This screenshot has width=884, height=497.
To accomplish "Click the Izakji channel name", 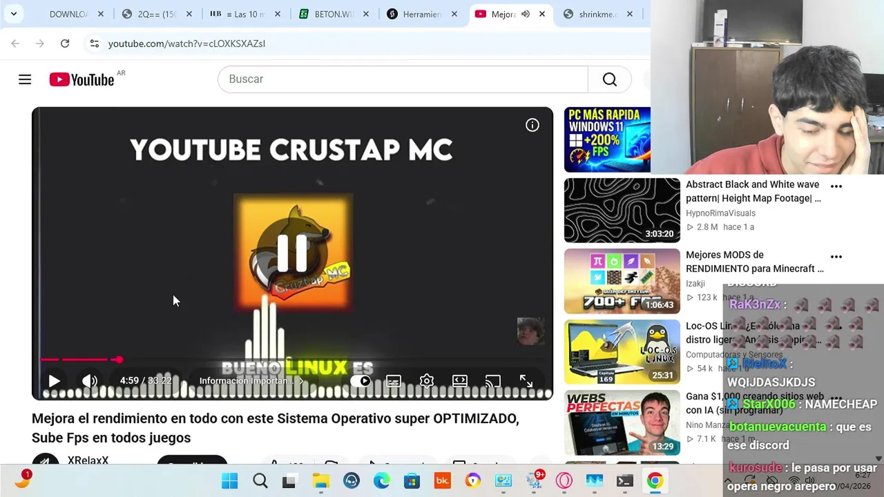I will 695,284.
